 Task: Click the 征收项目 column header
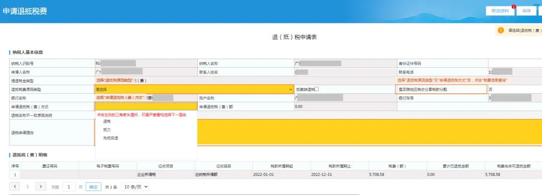point(166,166)
